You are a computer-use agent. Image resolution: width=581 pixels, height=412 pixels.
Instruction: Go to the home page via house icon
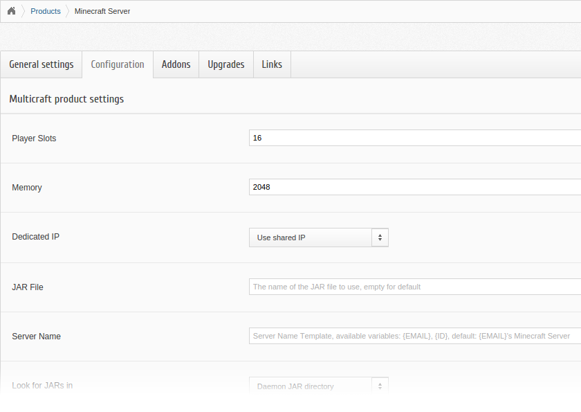[x=12, y=11]
